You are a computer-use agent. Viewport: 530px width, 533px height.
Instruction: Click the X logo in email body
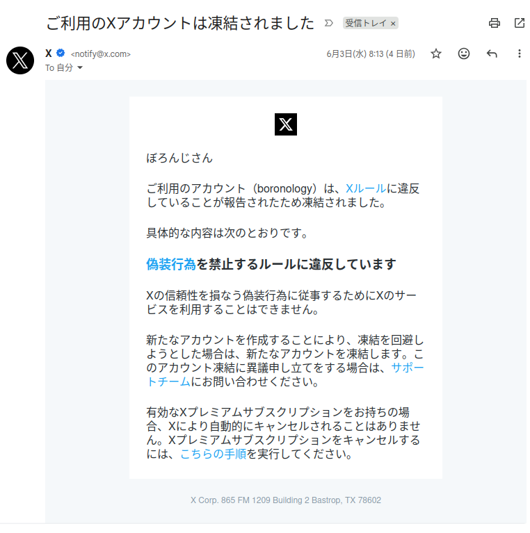[x=285, y=124]
